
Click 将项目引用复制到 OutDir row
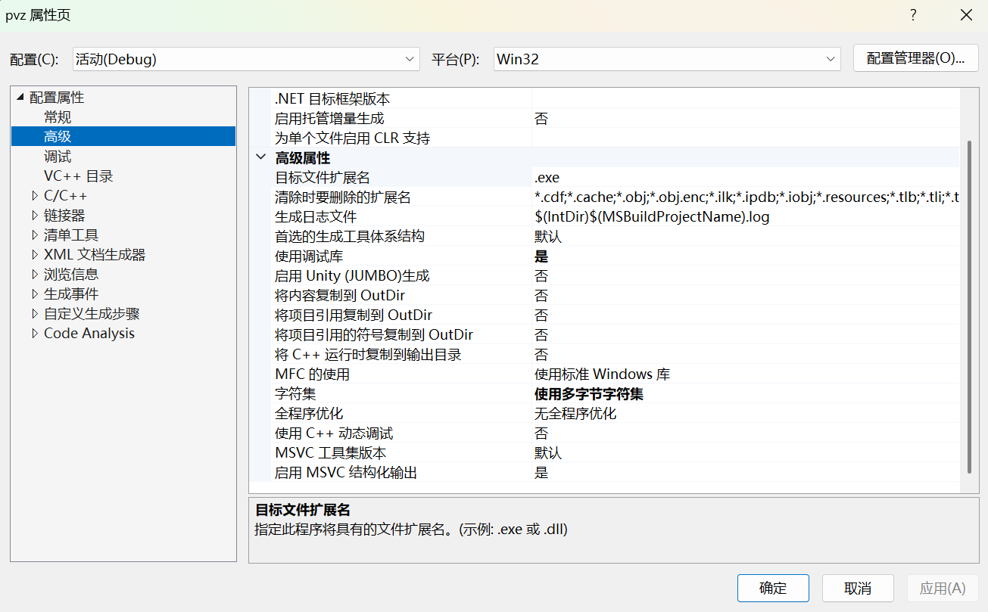(615, 315)
